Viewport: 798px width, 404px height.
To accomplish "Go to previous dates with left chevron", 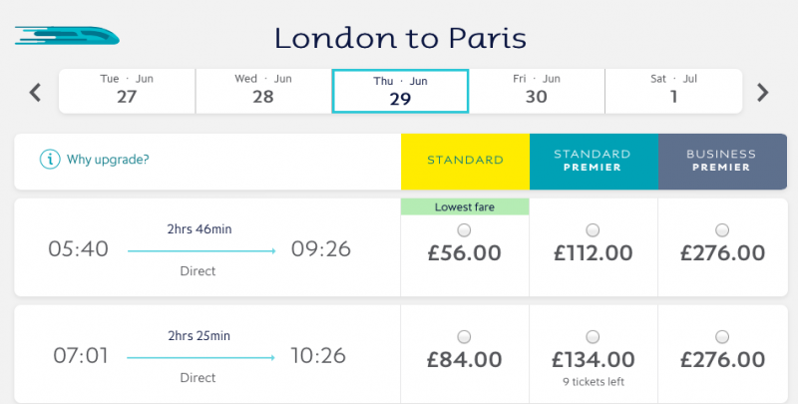I will pos(35,93).
